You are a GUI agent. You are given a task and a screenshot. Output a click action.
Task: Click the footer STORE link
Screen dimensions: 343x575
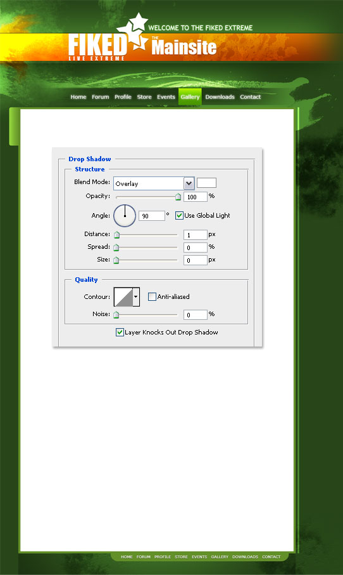tap(181, 557)
